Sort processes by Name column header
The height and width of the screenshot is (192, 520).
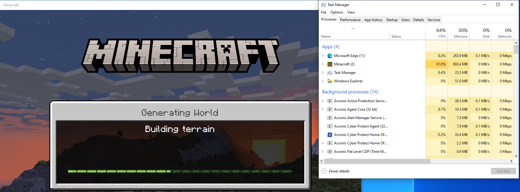coord(354,33)
